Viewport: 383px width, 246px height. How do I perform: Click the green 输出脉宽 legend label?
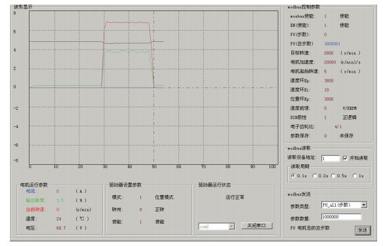pyautogui.click(x=35, y=200)
